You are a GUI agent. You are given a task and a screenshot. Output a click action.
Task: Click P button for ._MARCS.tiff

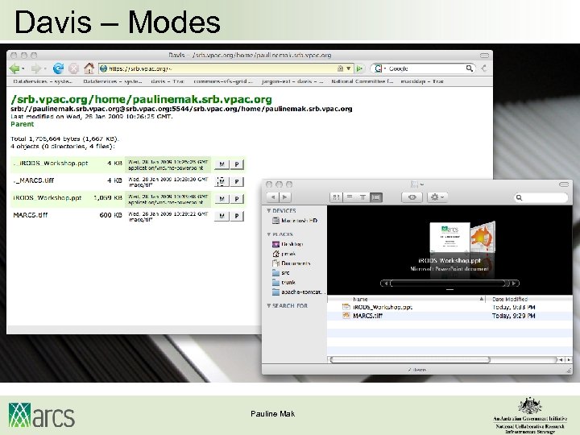[x=237, y=181]
